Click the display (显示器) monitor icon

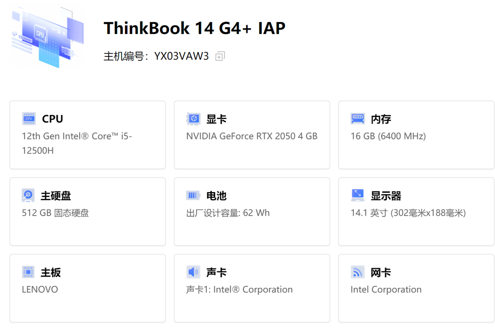coord(358,195)
